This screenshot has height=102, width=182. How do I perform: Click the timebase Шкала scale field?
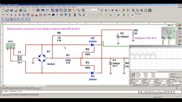[x=138, y=80]
